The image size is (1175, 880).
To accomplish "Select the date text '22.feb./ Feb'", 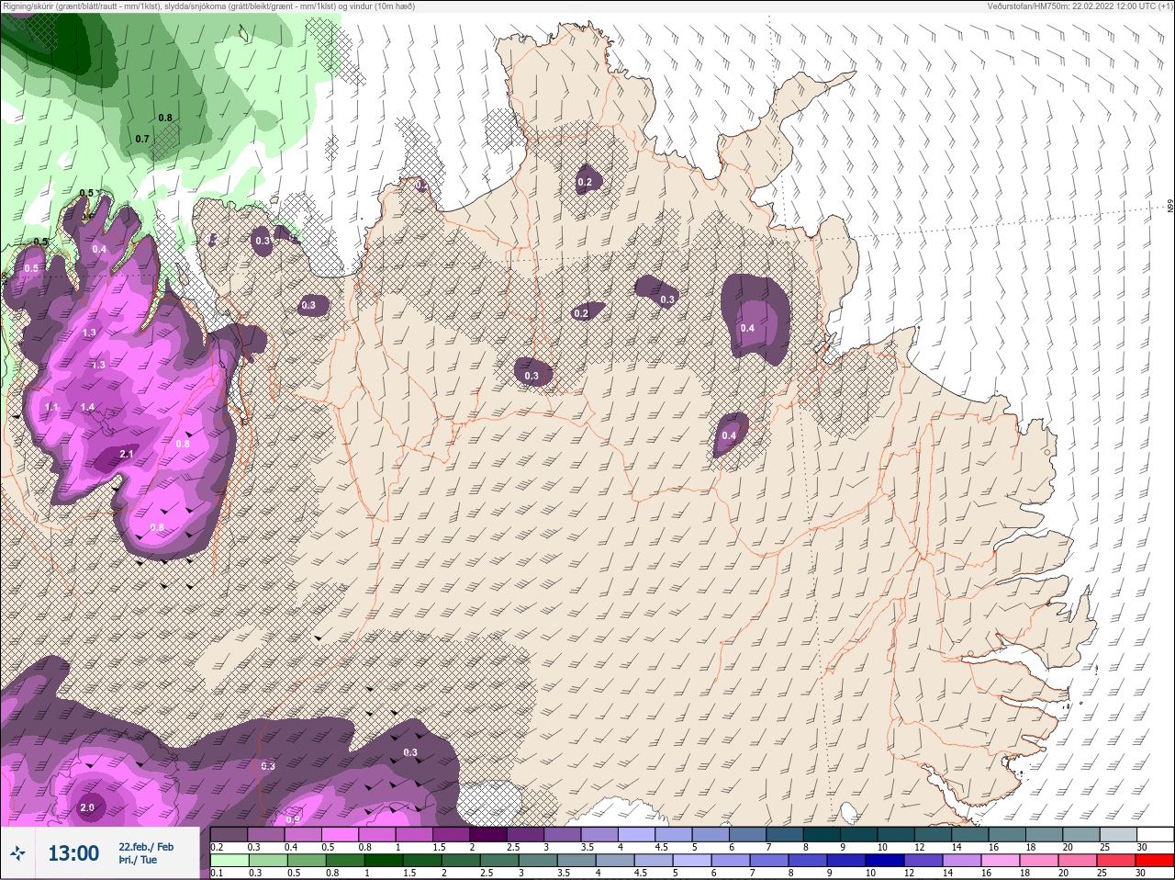I will [x=146, y=847].
